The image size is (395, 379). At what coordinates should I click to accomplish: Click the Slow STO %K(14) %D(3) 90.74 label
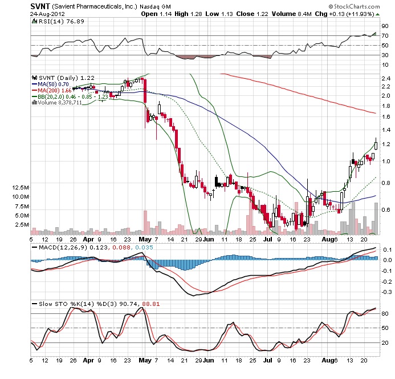click(88, 304)
